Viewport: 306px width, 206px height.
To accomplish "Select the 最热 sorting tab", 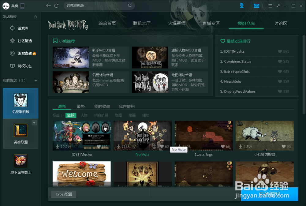I will point(80,107).
